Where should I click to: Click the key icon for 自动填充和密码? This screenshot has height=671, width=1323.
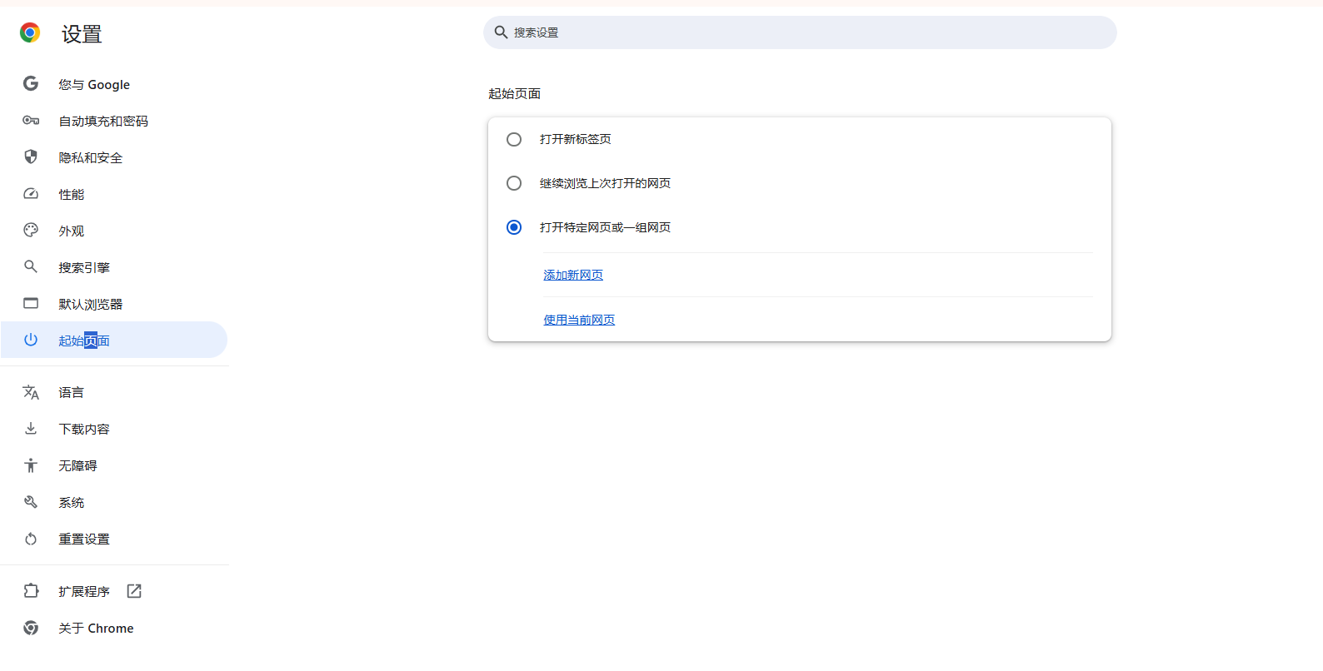(x=31, y=121)
